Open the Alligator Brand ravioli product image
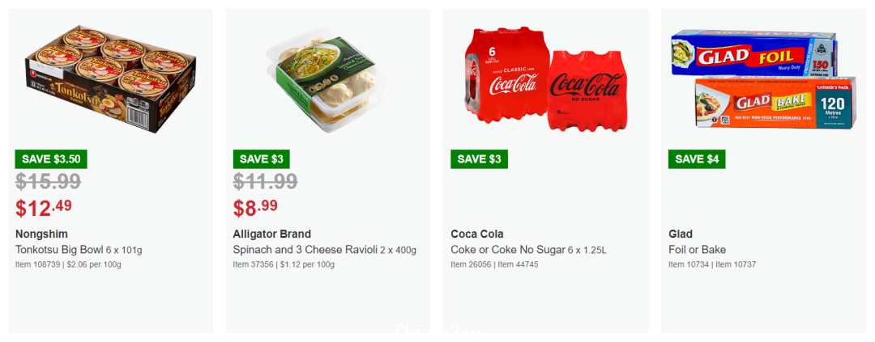Viewport: 875px width, 342px height. coord(327,80)
